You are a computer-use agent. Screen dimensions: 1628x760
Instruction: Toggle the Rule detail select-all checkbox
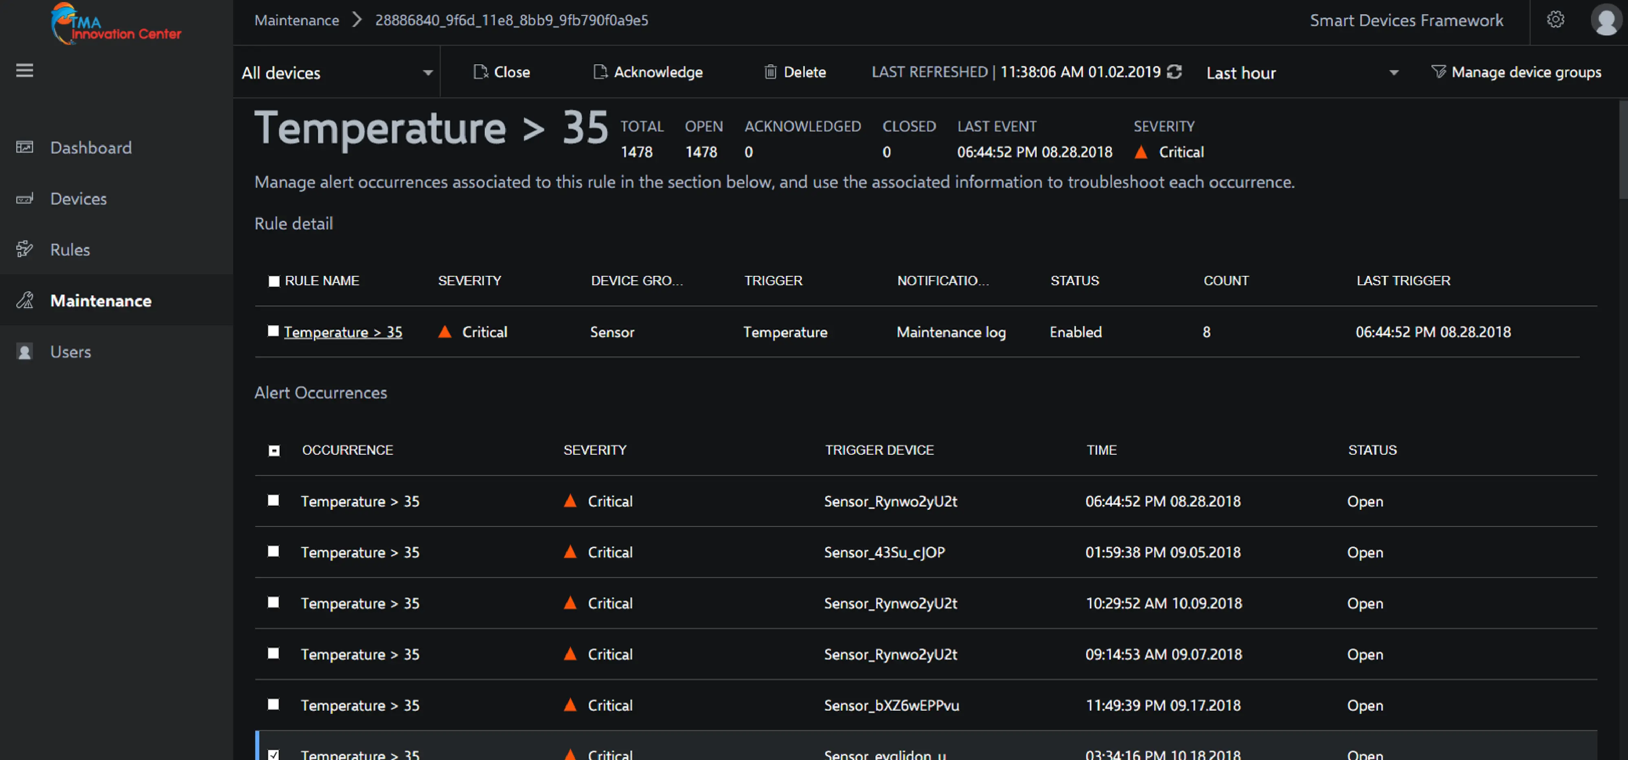[x=274, y=281]
